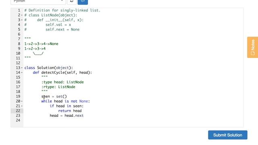Image resolution: width=258 pixels, height=145 pixels.
Task: Collapse detectCycle fold arrow at line 14
Action: 22,72
